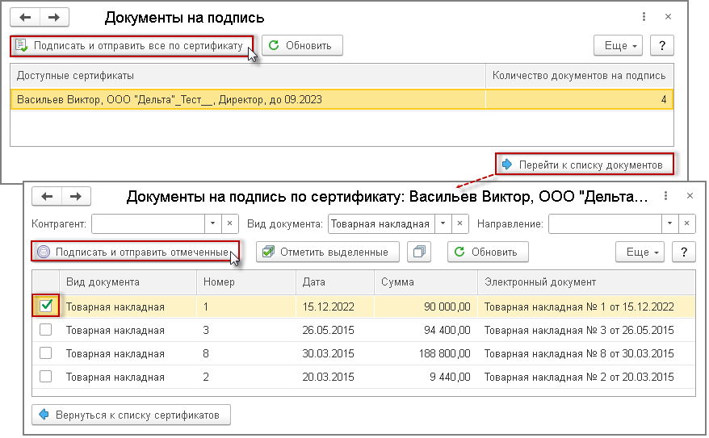Screen dimensions: 709x438
Task: Click the Сумма column header
Action: [x=426, y=282]
